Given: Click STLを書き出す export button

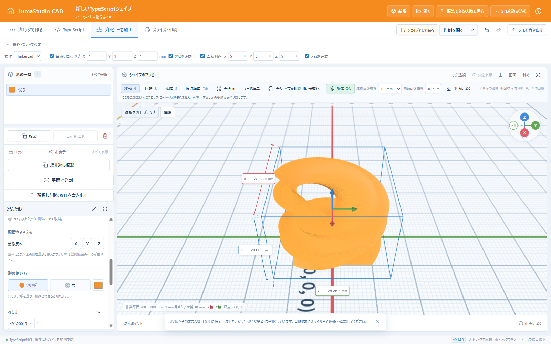Looking at the screenshot, I should click(x=527, y=30).
